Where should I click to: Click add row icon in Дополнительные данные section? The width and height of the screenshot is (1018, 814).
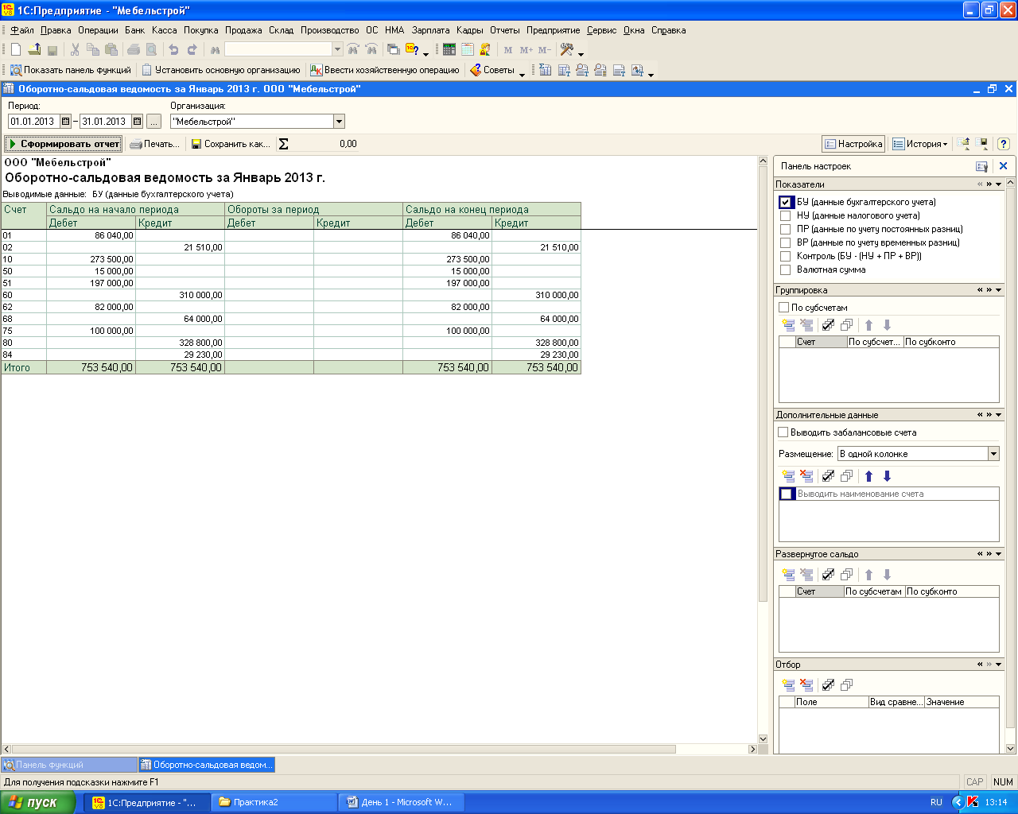[x=788, y=476]
